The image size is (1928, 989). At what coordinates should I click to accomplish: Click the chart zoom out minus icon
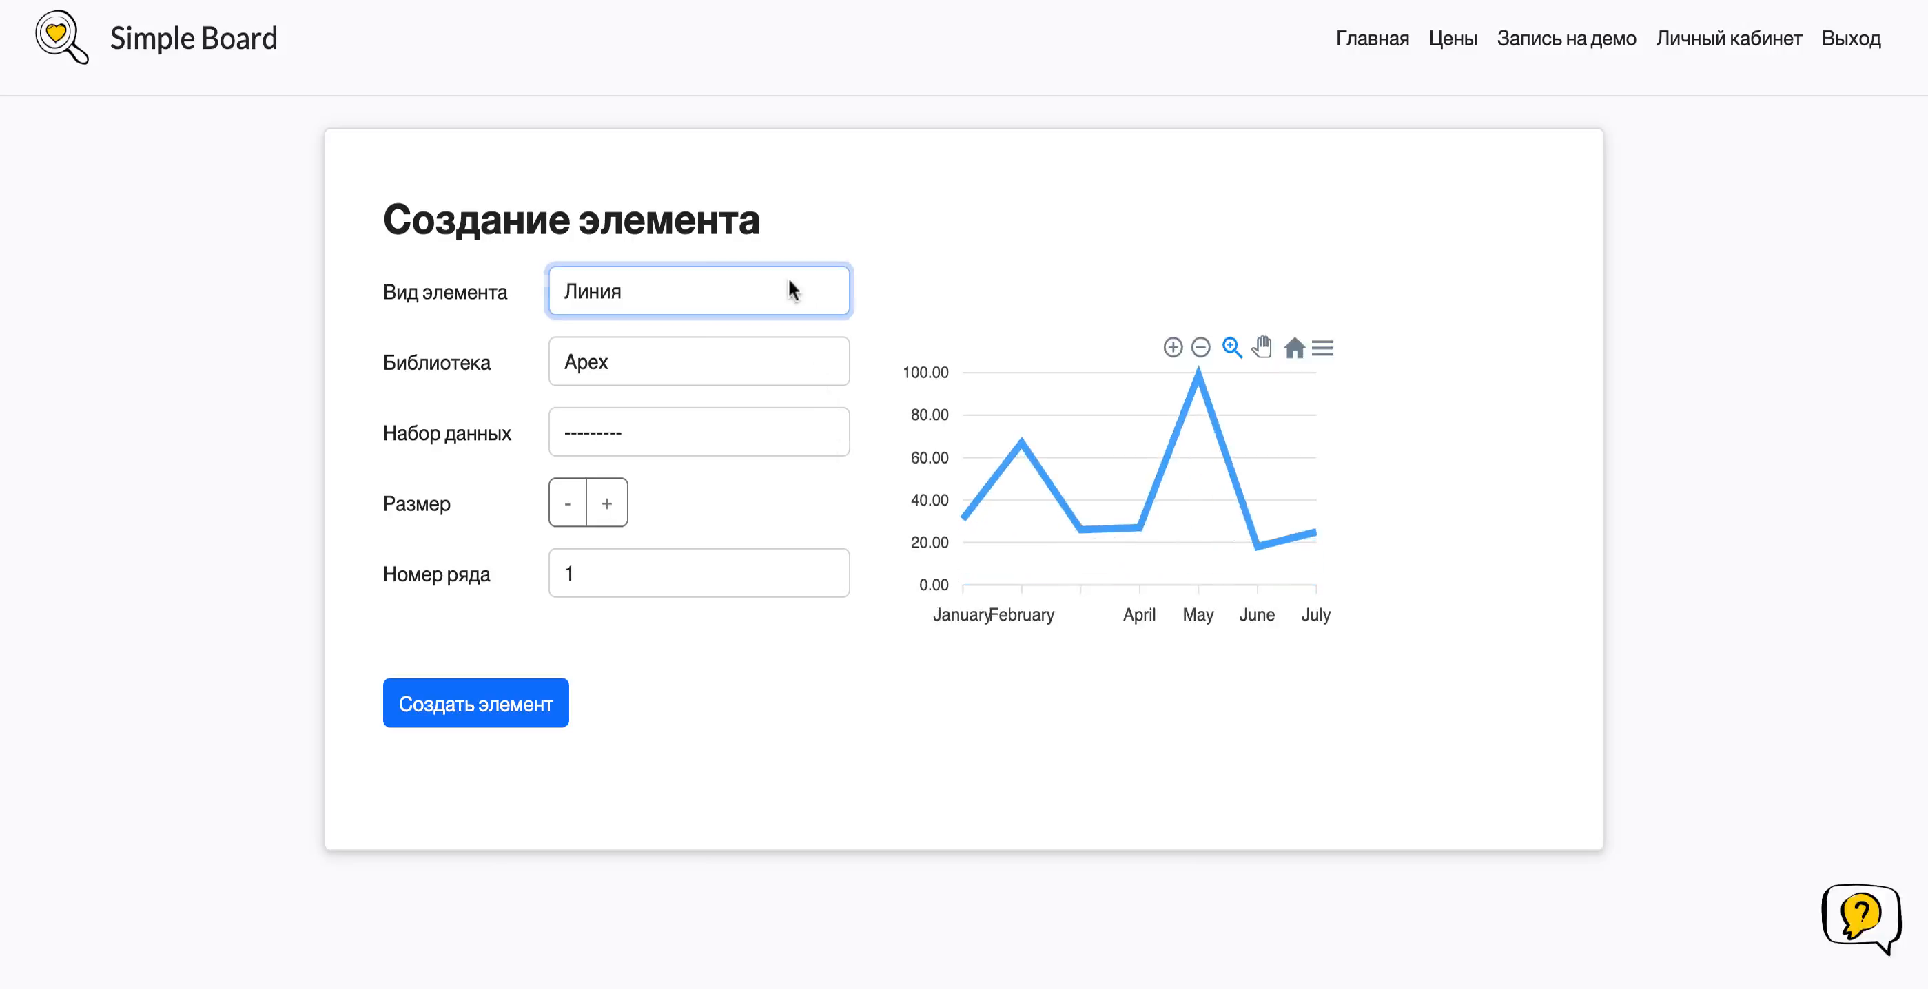[x=1200, y=348]
